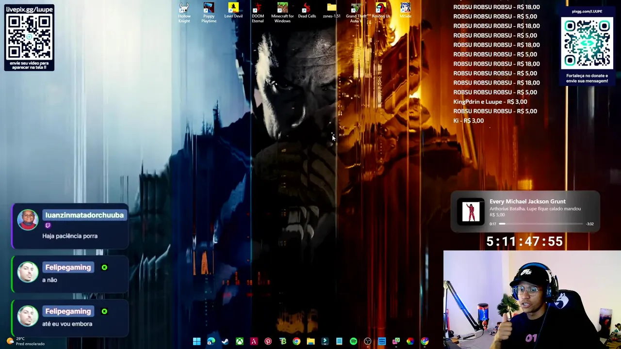Image resolution: width=621 pixels, height=349 pixels.
Task: Open the Xbox app in taskbar
Action: (240, 341)
